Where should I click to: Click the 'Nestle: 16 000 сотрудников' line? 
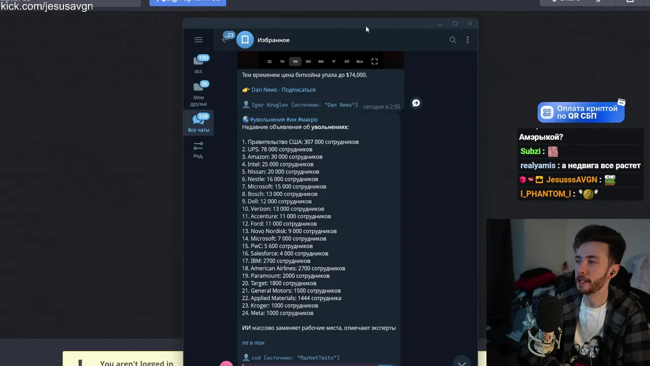(280, 179)
